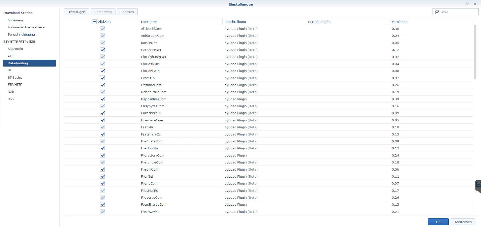Toggle AlldebridCom activated checkbox
This screenshot has width=481, height=227.
pos(102,29)
